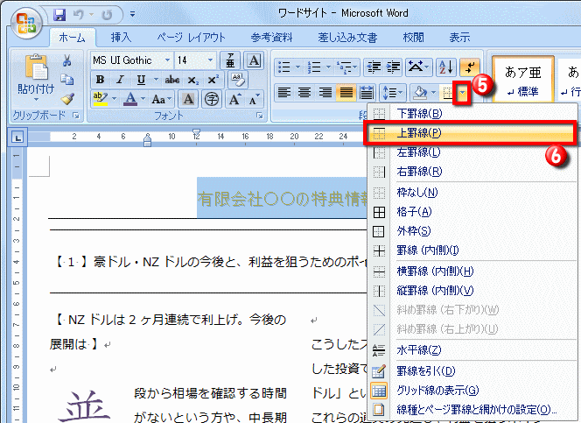The width and height of the screenshot is (581, 423).
Task: Click the enclosed character (字) icon
Action: [212, 99]
